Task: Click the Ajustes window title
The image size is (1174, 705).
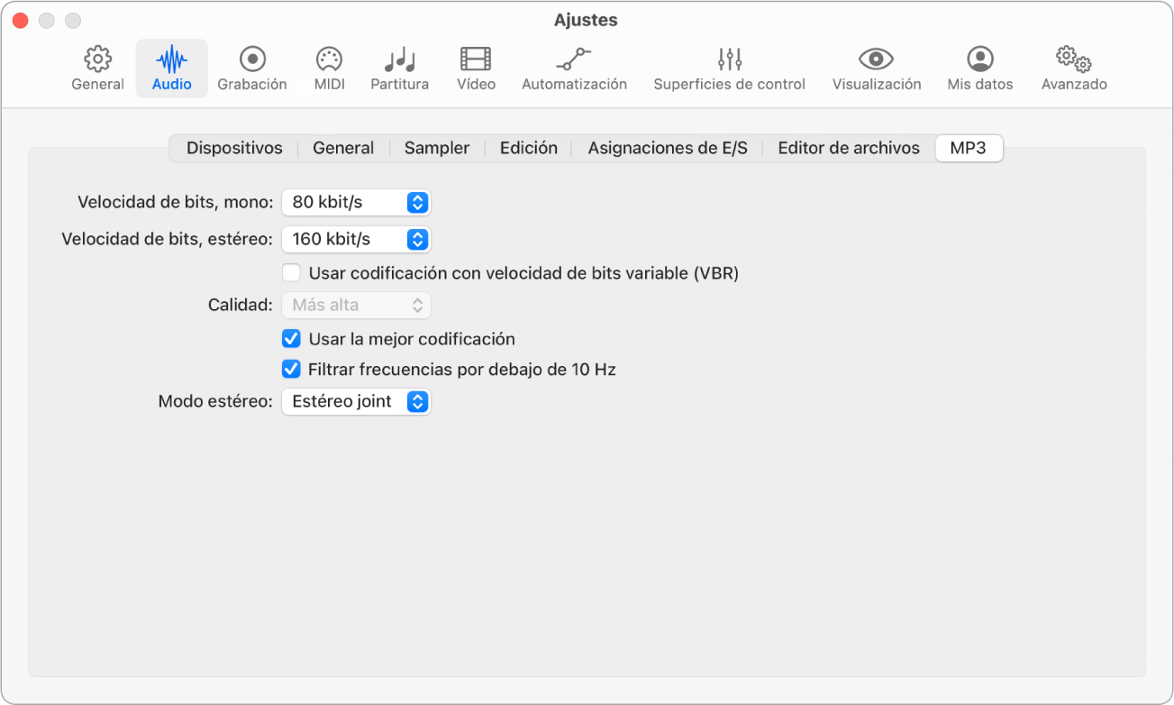Action: click(586, 20)
